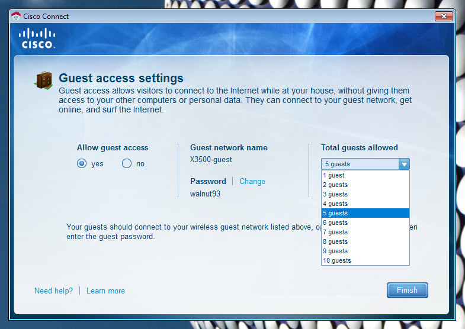
Task: Select the 'yes' guest access radio button
Action: click(82, 163)
